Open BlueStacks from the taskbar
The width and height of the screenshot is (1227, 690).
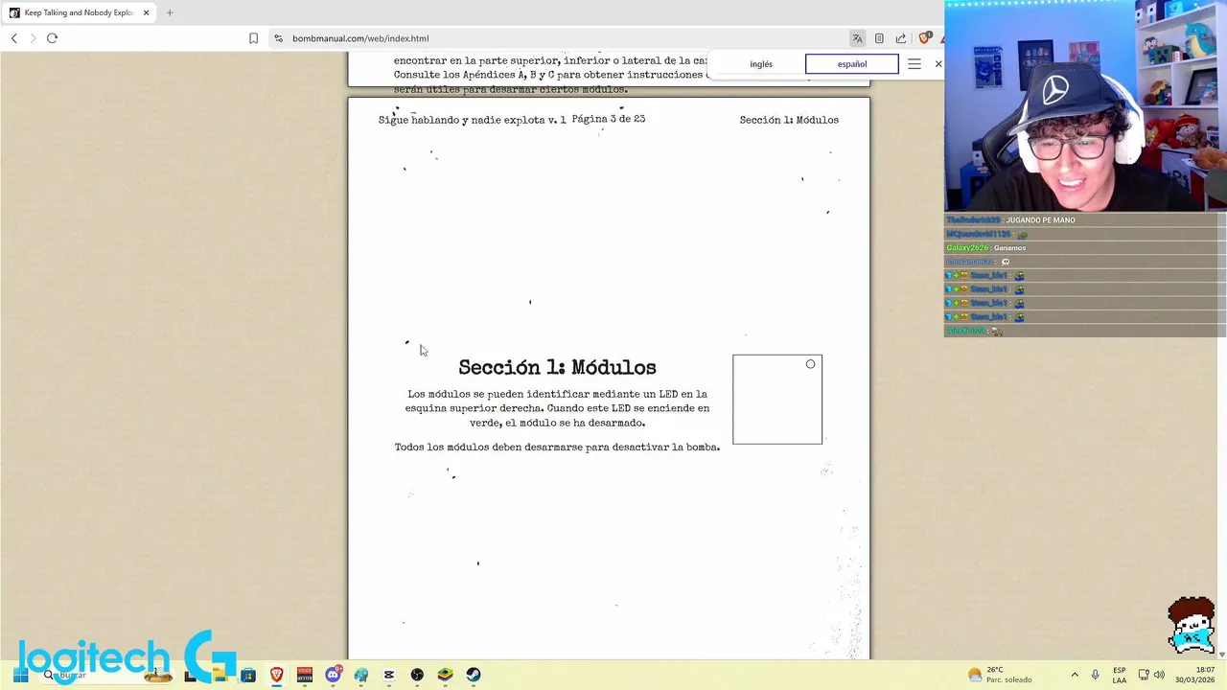point(445,675)
